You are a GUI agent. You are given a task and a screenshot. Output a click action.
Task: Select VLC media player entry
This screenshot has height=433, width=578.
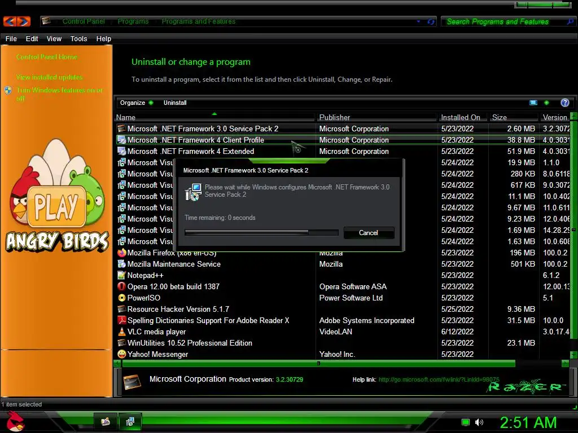[x=343, y=332]
